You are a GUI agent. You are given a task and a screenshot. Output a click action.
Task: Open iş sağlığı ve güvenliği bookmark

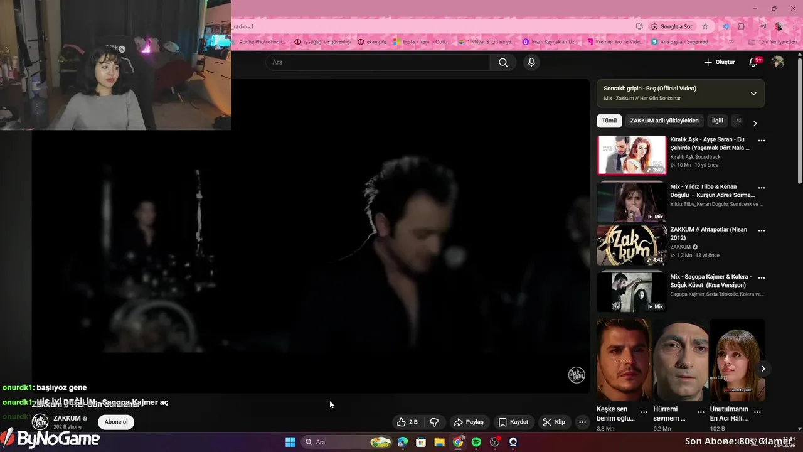tap(322, 42)
